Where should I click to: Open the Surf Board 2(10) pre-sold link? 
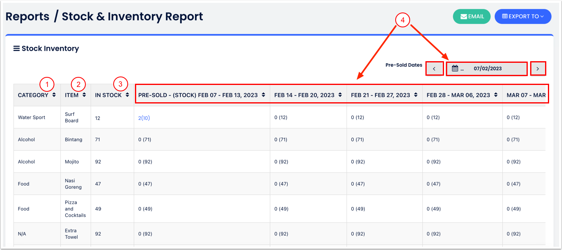(x=144, y=118)
